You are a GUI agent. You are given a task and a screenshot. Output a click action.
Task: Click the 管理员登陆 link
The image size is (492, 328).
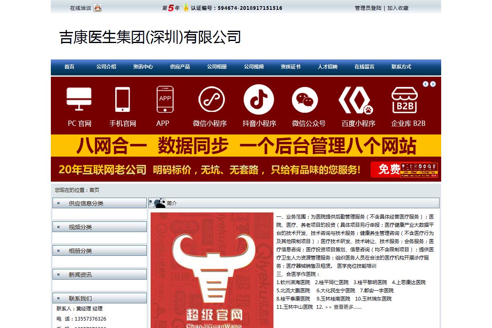[x=368, y=8]
